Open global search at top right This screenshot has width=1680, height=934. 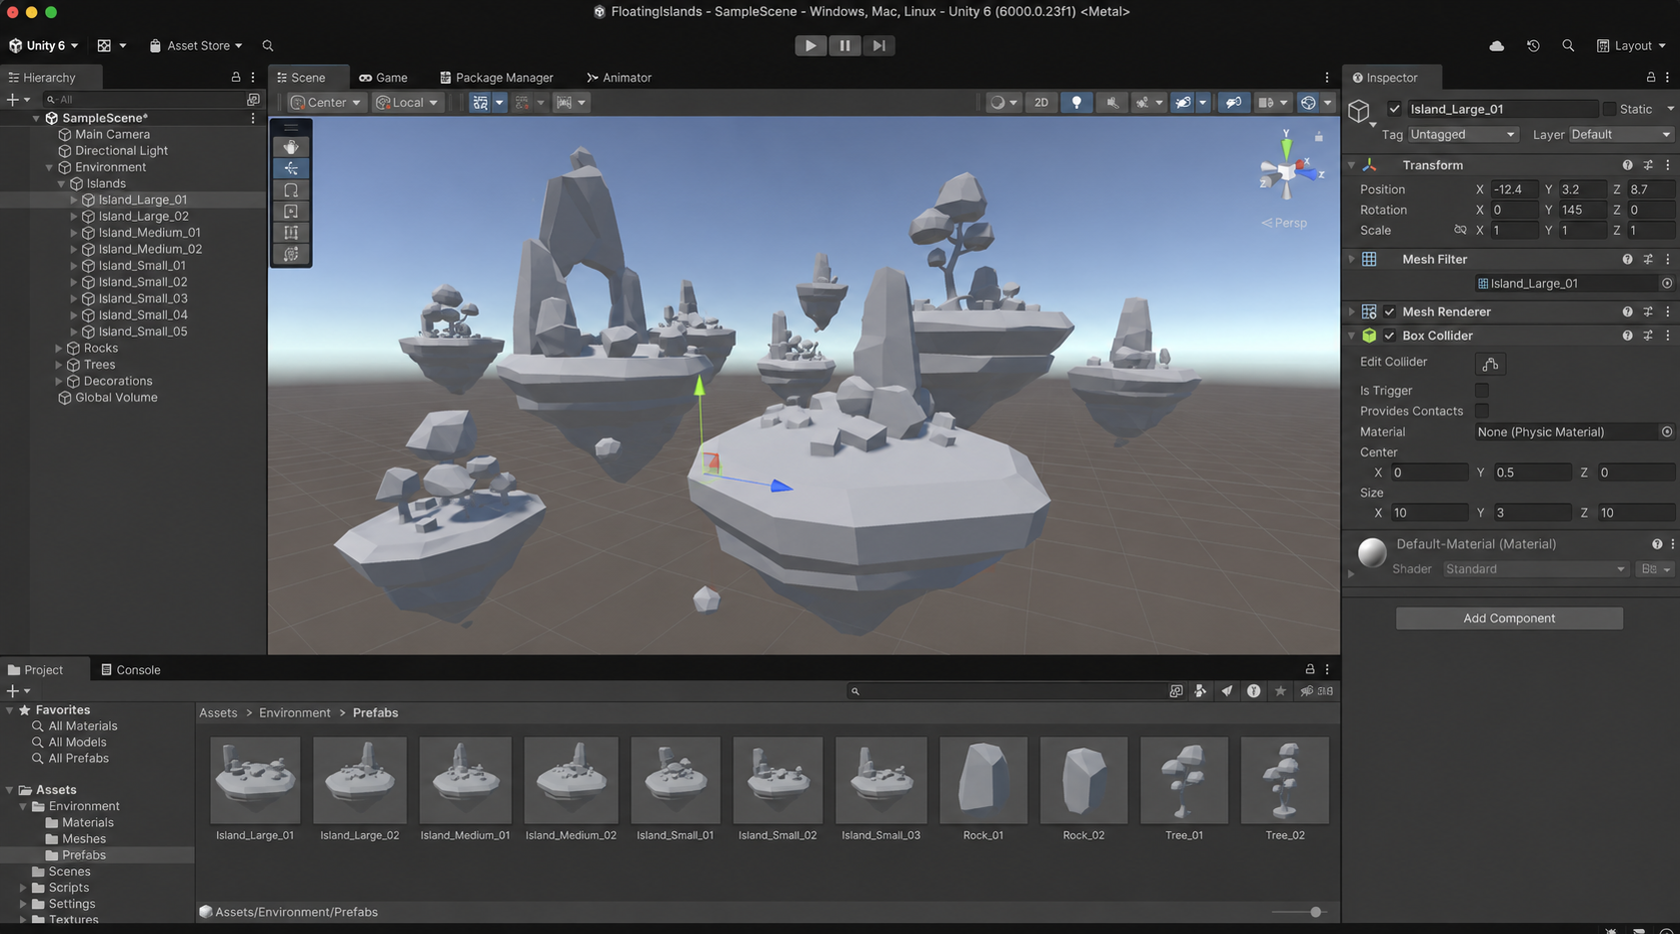1568,46
